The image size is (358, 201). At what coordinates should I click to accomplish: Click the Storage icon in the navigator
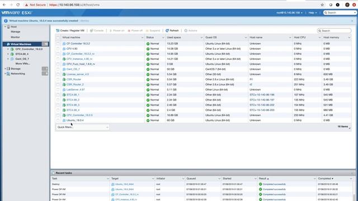[8, 69]
